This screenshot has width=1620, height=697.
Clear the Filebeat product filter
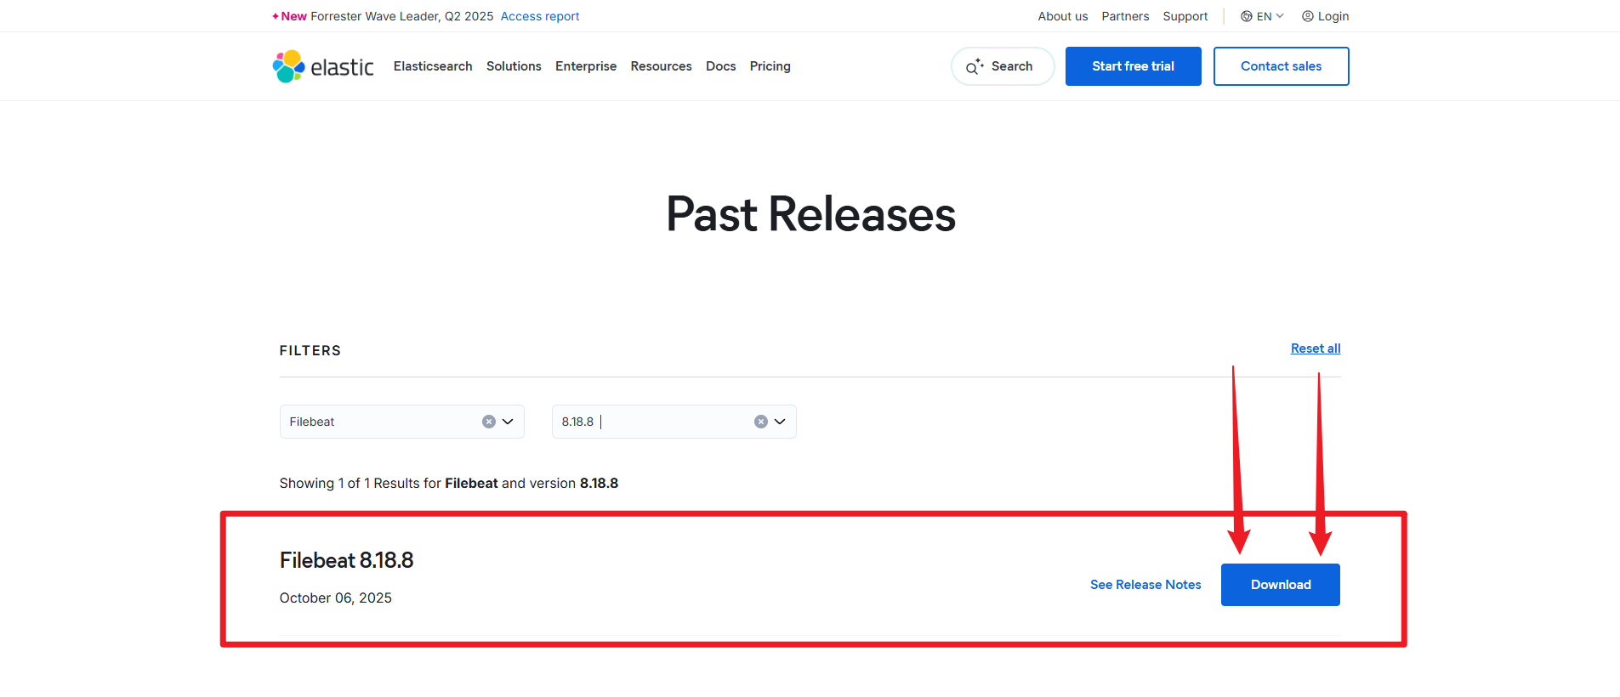point(489,422)
